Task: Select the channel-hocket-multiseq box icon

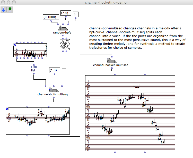Action: pyautogui.click(x=112, y=61)
